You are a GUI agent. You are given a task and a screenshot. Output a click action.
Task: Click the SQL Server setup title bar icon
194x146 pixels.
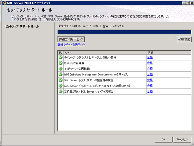[x=5, y=3]
